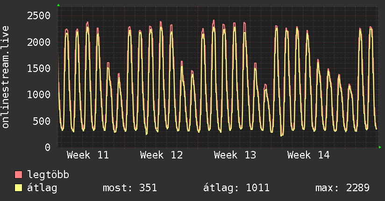Click the 2500 y-axis label
This screenshot has height=201, width=385.
(39, 16)
